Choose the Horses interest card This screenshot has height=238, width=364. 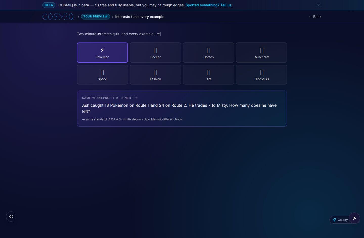point(209,53)
